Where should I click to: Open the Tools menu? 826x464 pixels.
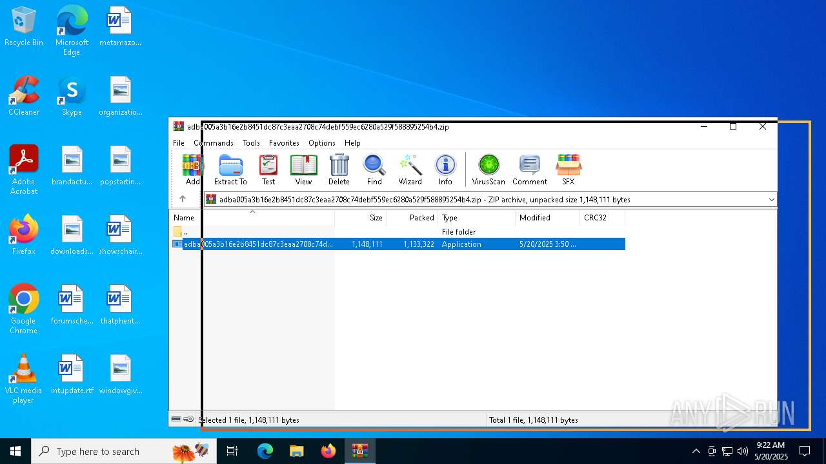251,143
